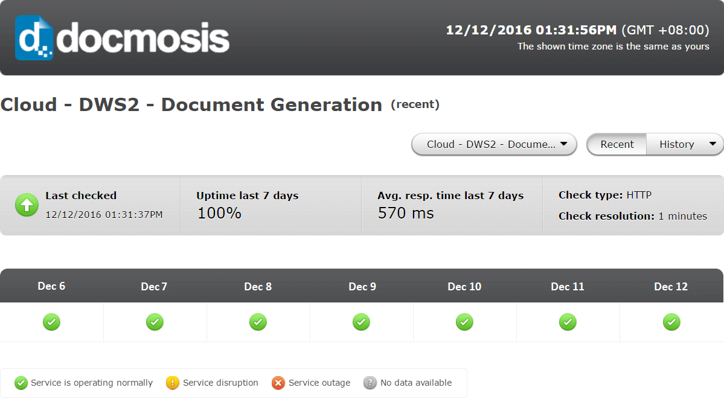Click the Avg. resp. time last 7 days heading
Screen dimensions: 724x402
point(450,196)
